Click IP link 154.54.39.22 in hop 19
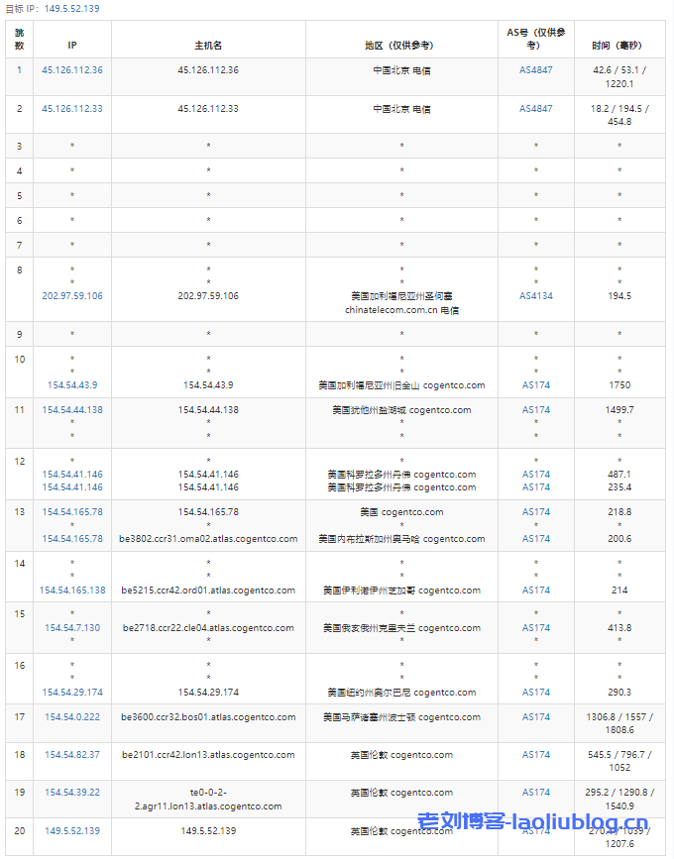674x859 pixels. coord(72,793)
